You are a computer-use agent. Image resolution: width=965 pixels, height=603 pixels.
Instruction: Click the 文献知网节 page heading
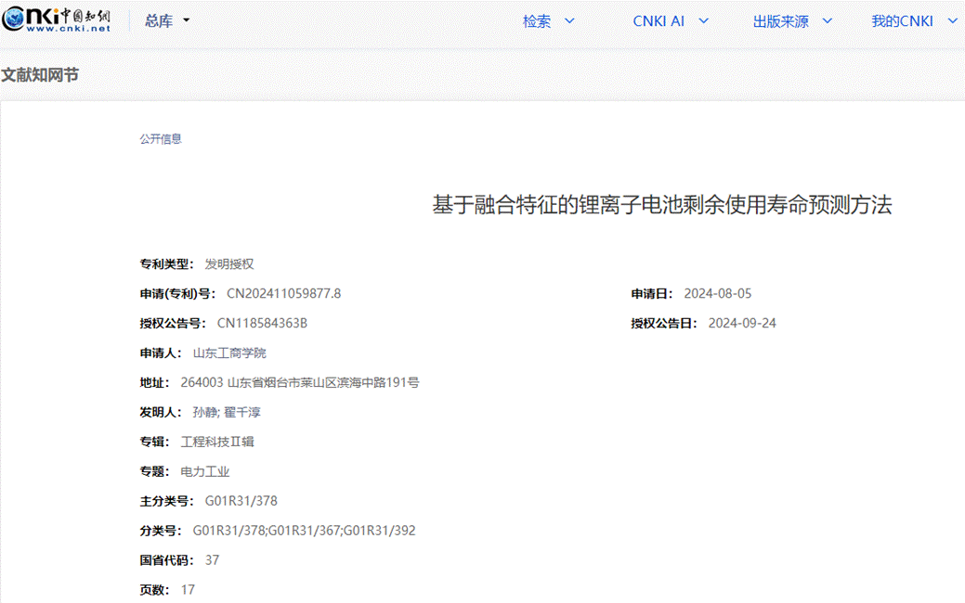(x=40, y=75)
